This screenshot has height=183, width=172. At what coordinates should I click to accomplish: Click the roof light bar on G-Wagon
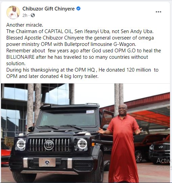(70, 105)
